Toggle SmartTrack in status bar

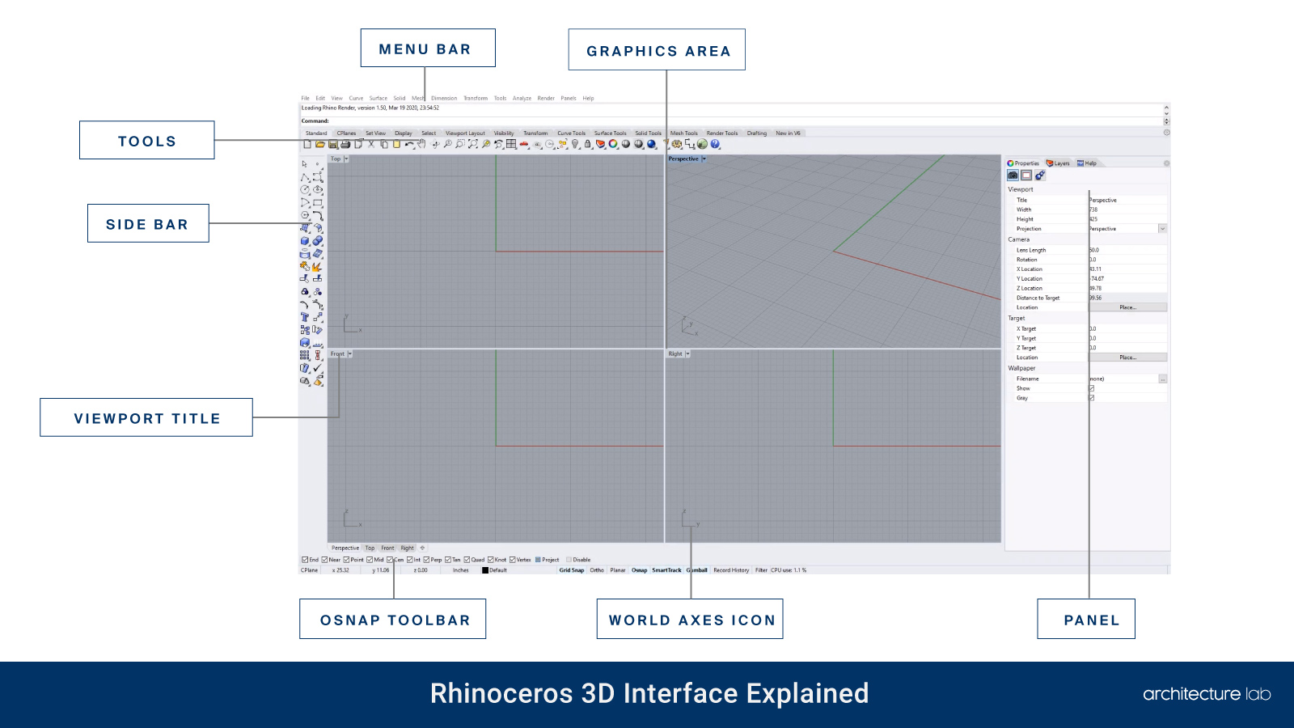[666, 570]
